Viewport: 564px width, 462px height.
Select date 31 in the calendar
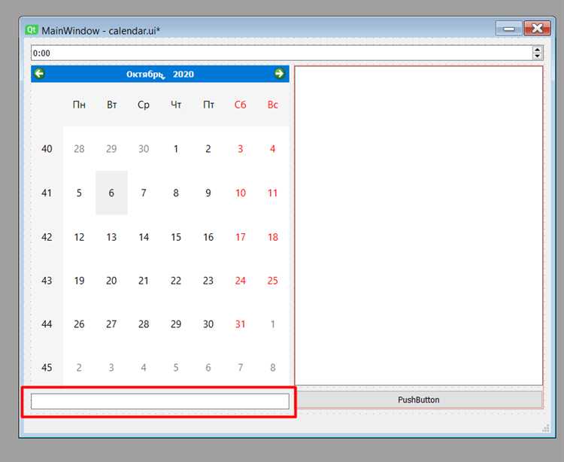point(241,324)
